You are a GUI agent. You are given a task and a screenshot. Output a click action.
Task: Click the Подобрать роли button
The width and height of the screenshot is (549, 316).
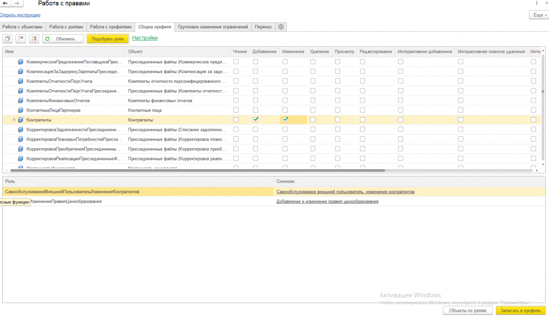[107, 39]
